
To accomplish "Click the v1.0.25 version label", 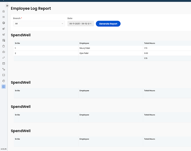I will 4,149.
